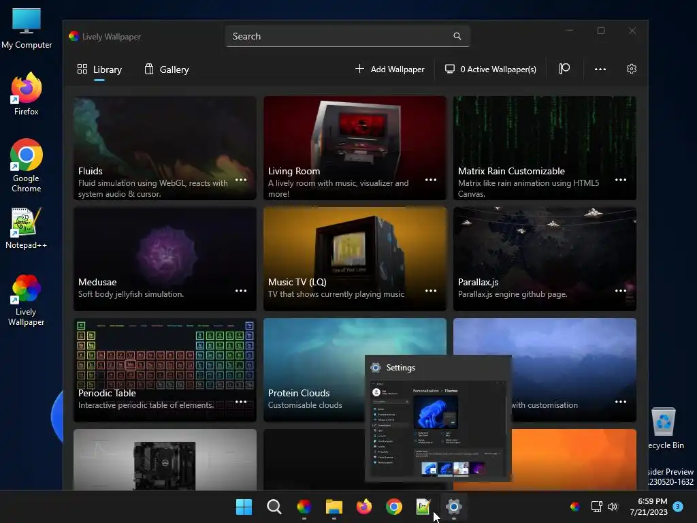Click network display icon in system tray
697x523 pixels.
point(596,506)
